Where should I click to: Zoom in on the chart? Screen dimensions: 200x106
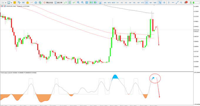pos(78,3)
